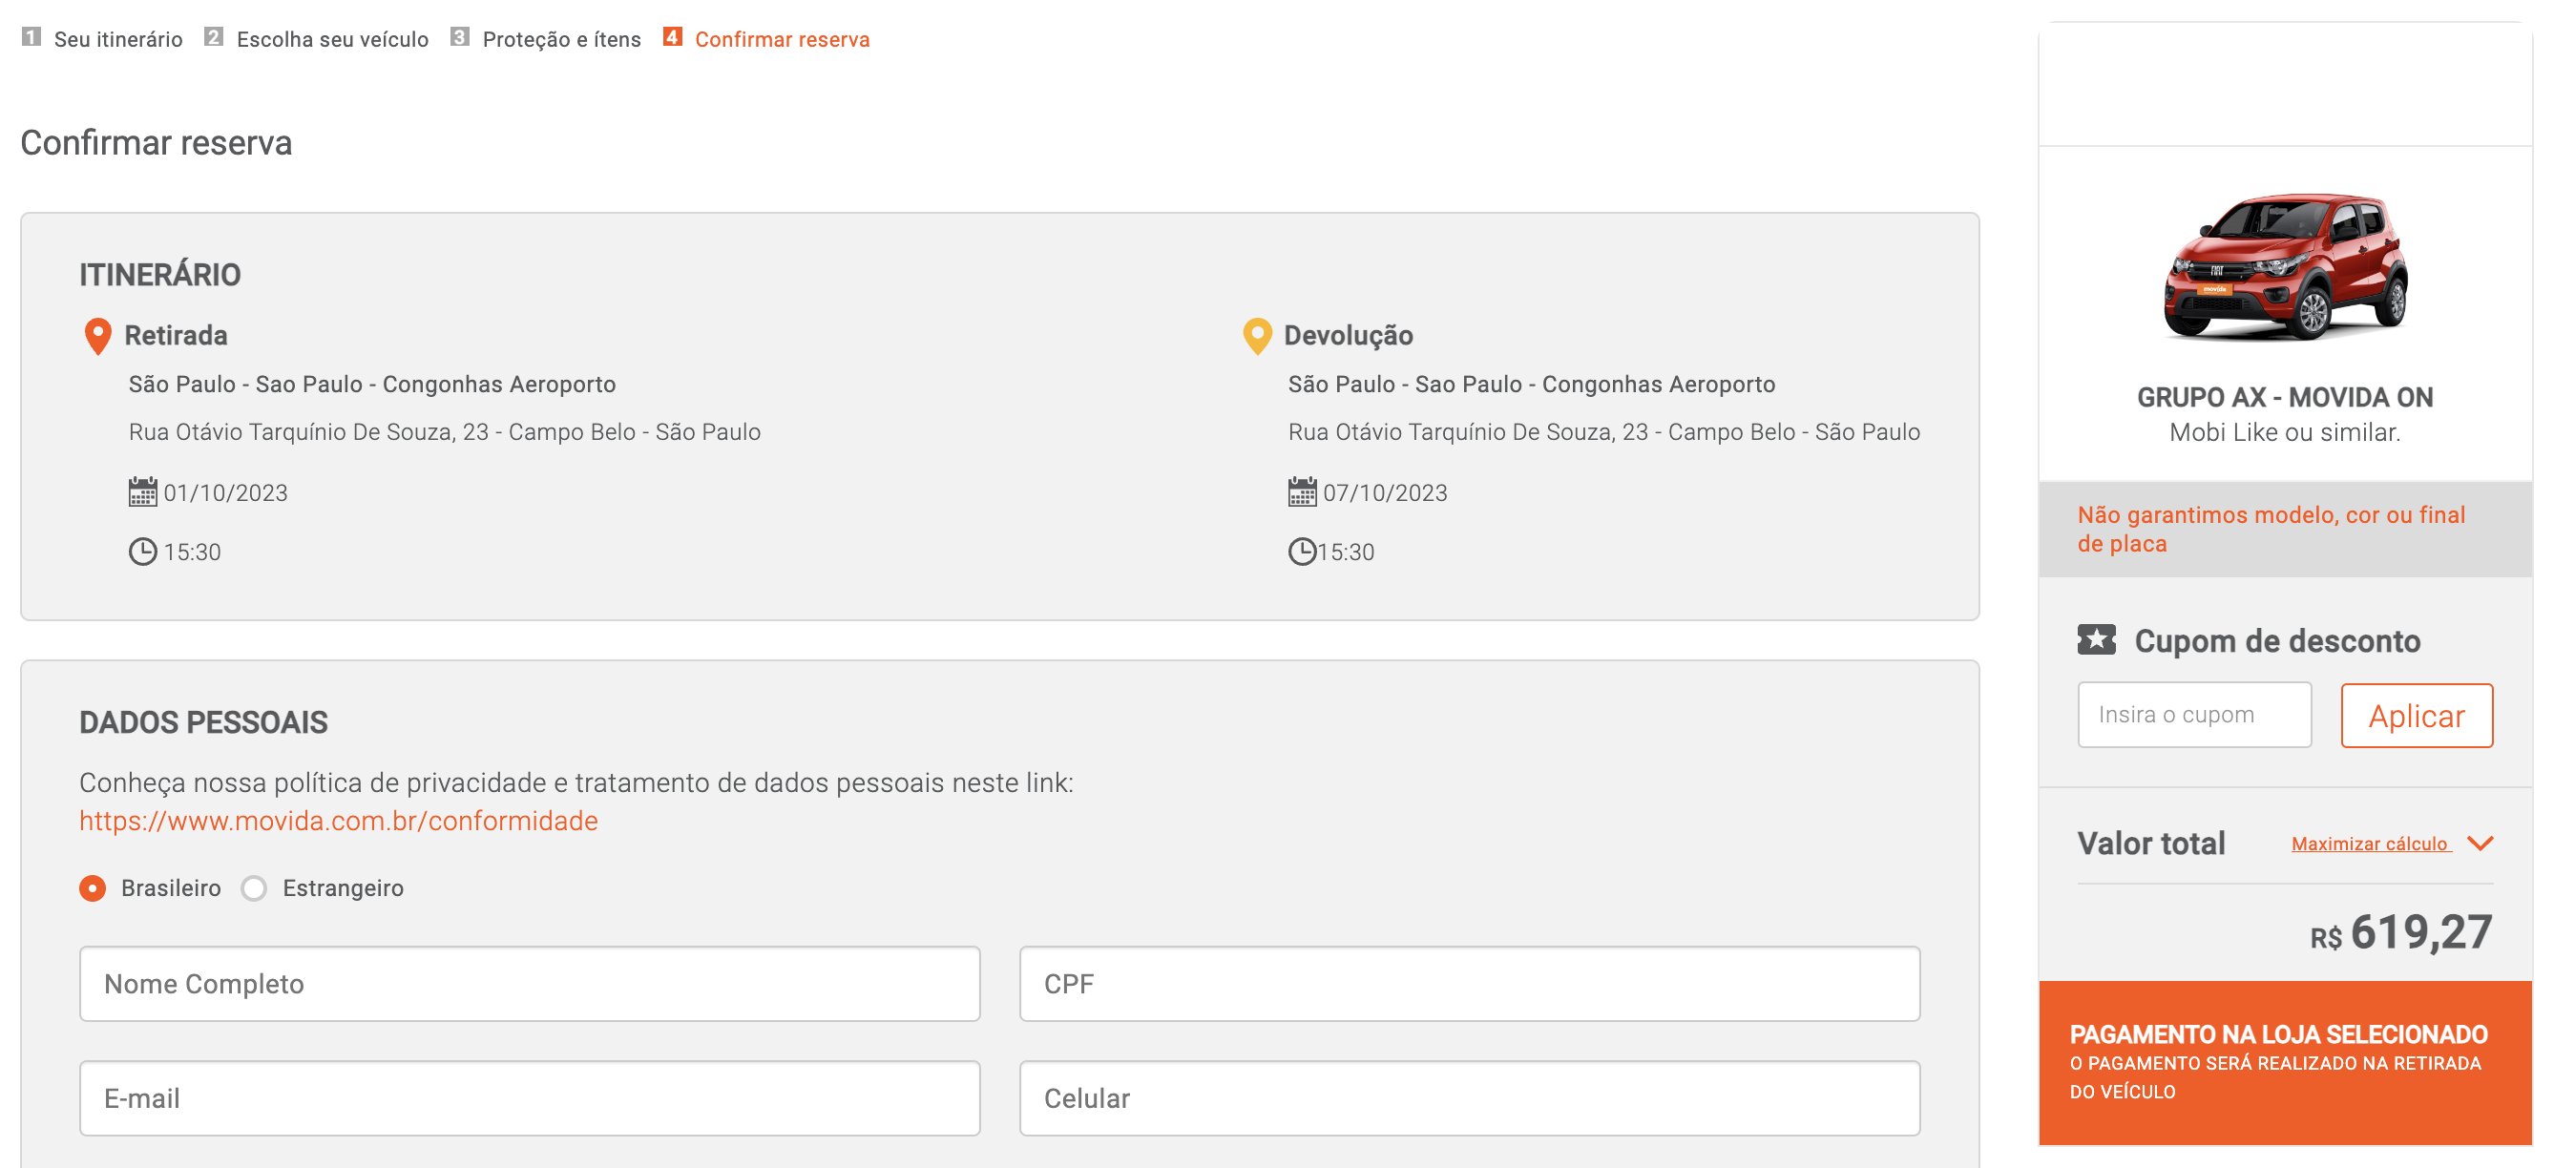Select the Estrangeiro radio option
Screen dimensions: 2554x1168
254,887
